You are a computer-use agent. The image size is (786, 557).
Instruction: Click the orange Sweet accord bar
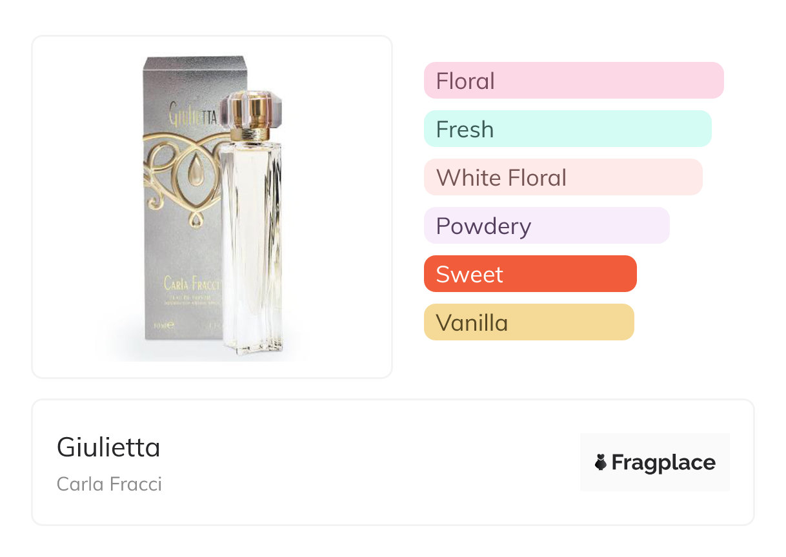pyautogui.click(x=530, y=274)
